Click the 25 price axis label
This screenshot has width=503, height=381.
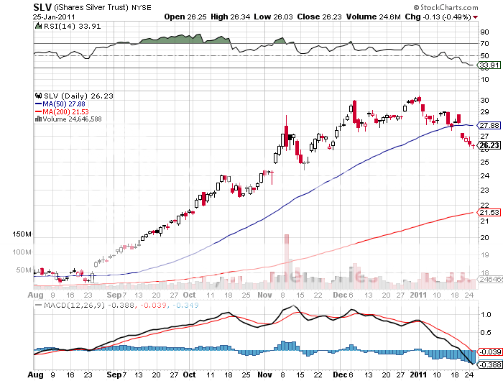pos(484,162)
